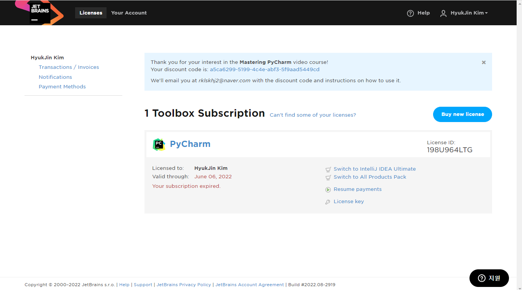Open Help in the top bar
522x290 pixels.
(x=424, y=13)
